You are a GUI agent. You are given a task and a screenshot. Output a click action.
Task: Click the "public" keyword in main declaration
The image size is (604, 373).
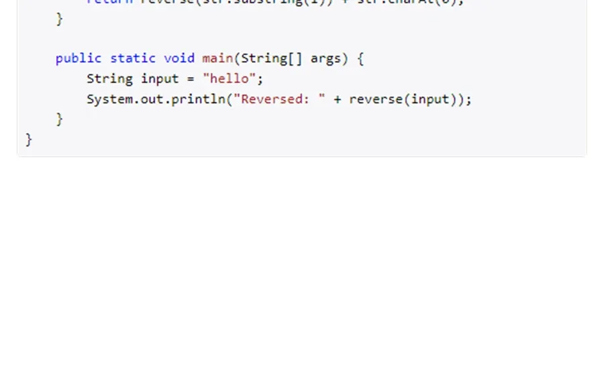[79, 59]
